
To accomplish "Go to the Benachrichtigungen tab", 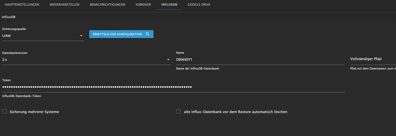I will click(x=108, y=5).
